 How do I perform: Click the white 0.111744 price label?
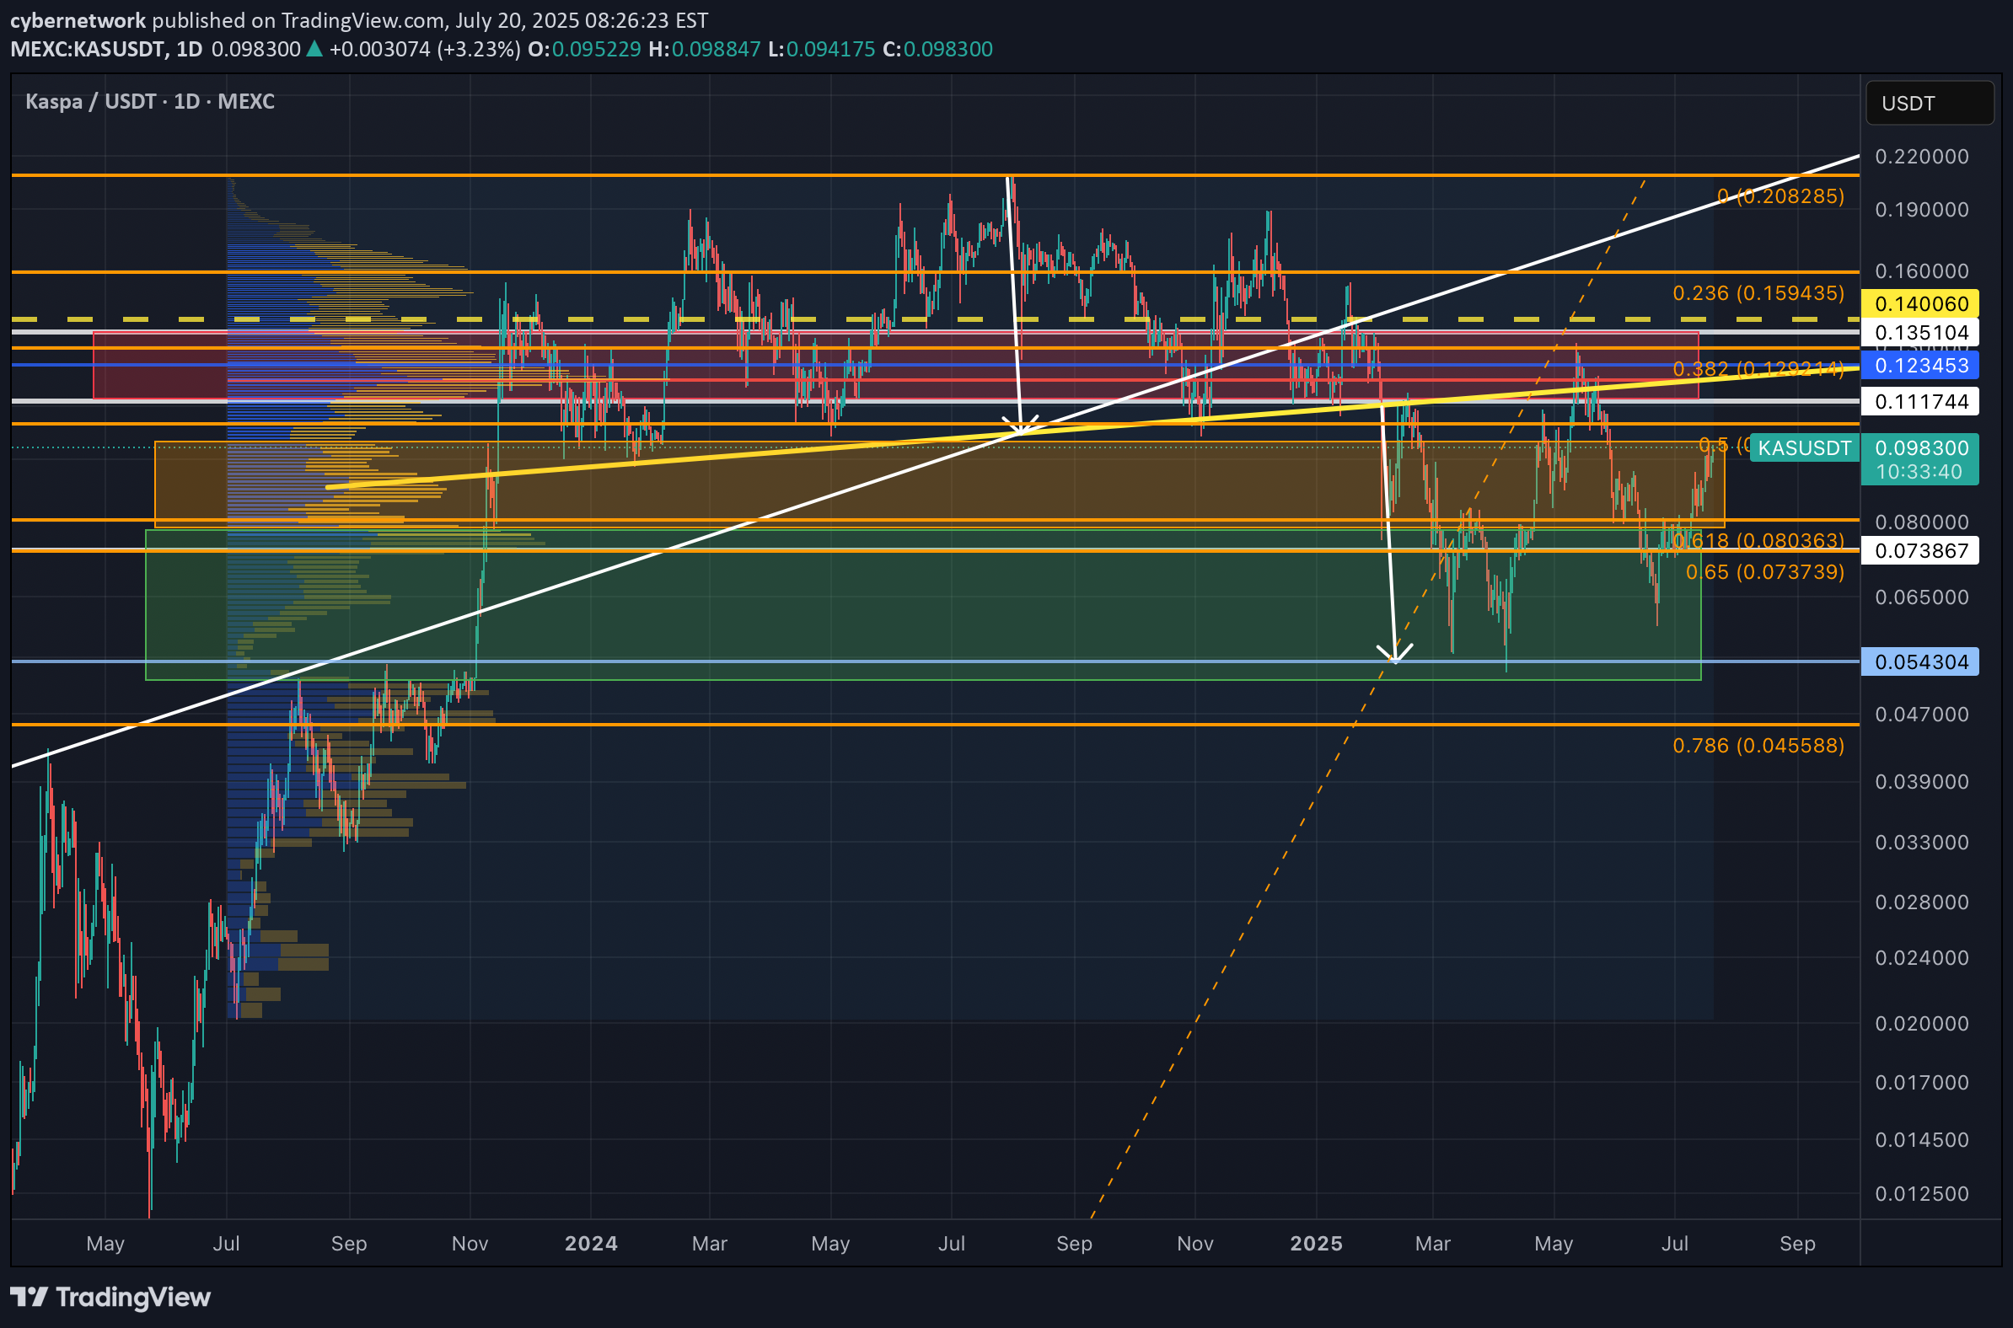[x=1919, y=401]
